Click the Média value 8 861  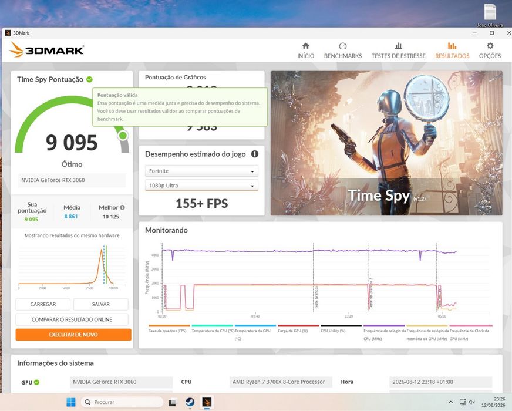click(71, 217)
